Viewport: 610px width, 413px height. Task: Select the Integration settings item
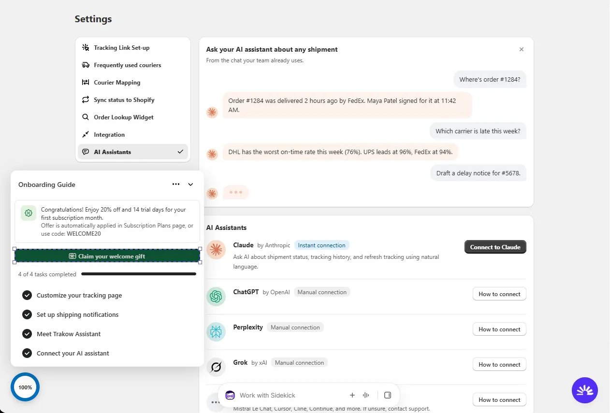(x=133, y=134)
